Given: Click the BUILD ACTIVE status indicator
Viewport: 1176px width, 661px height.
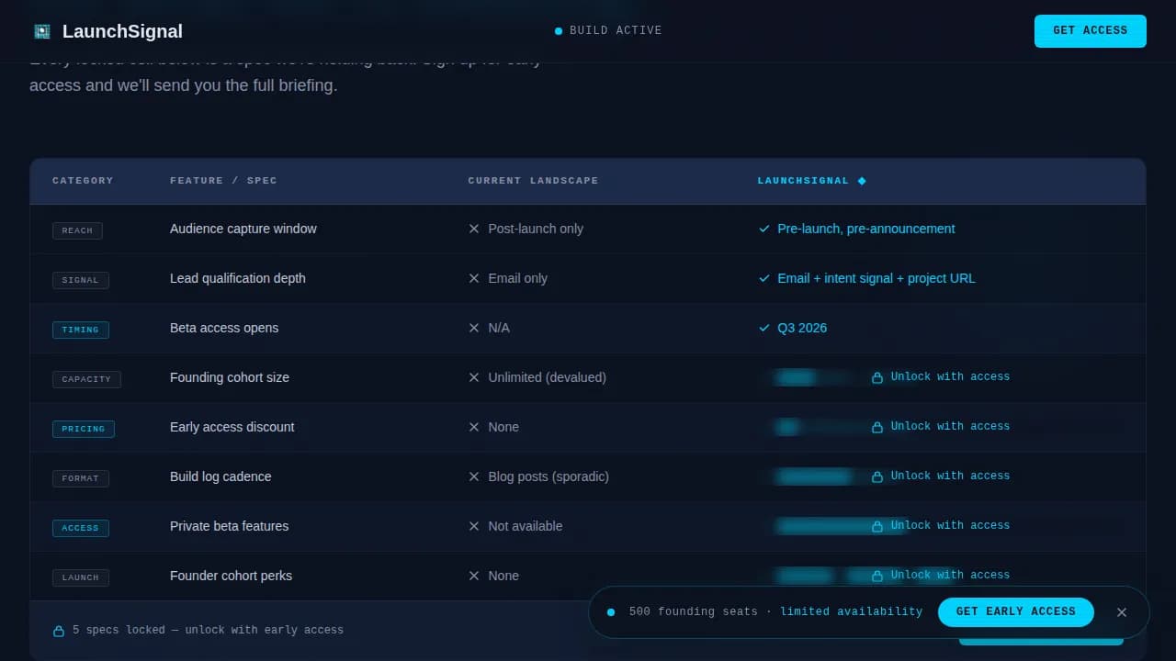Looking at the screenshot, I should click(x=608, y=31).
